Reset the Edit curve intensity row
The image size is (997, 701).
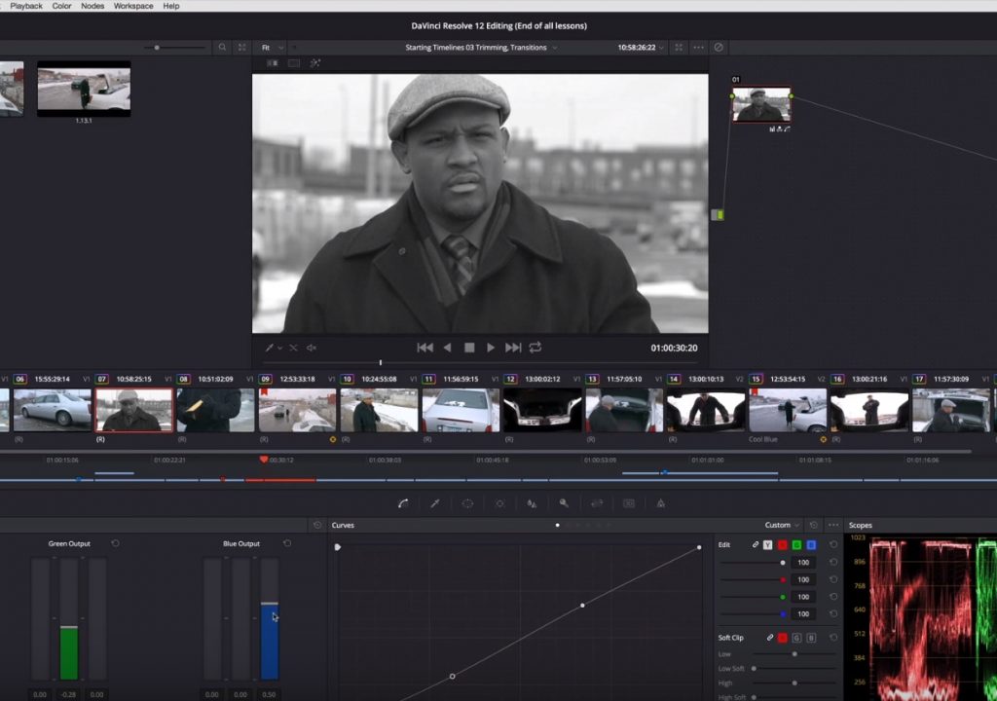(833, 544)
